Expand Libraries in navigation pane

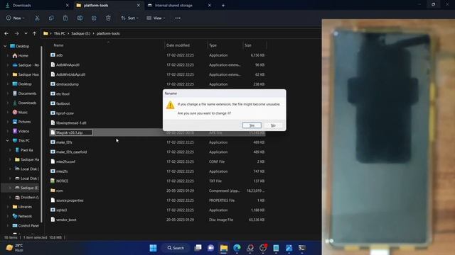[8, 207]
